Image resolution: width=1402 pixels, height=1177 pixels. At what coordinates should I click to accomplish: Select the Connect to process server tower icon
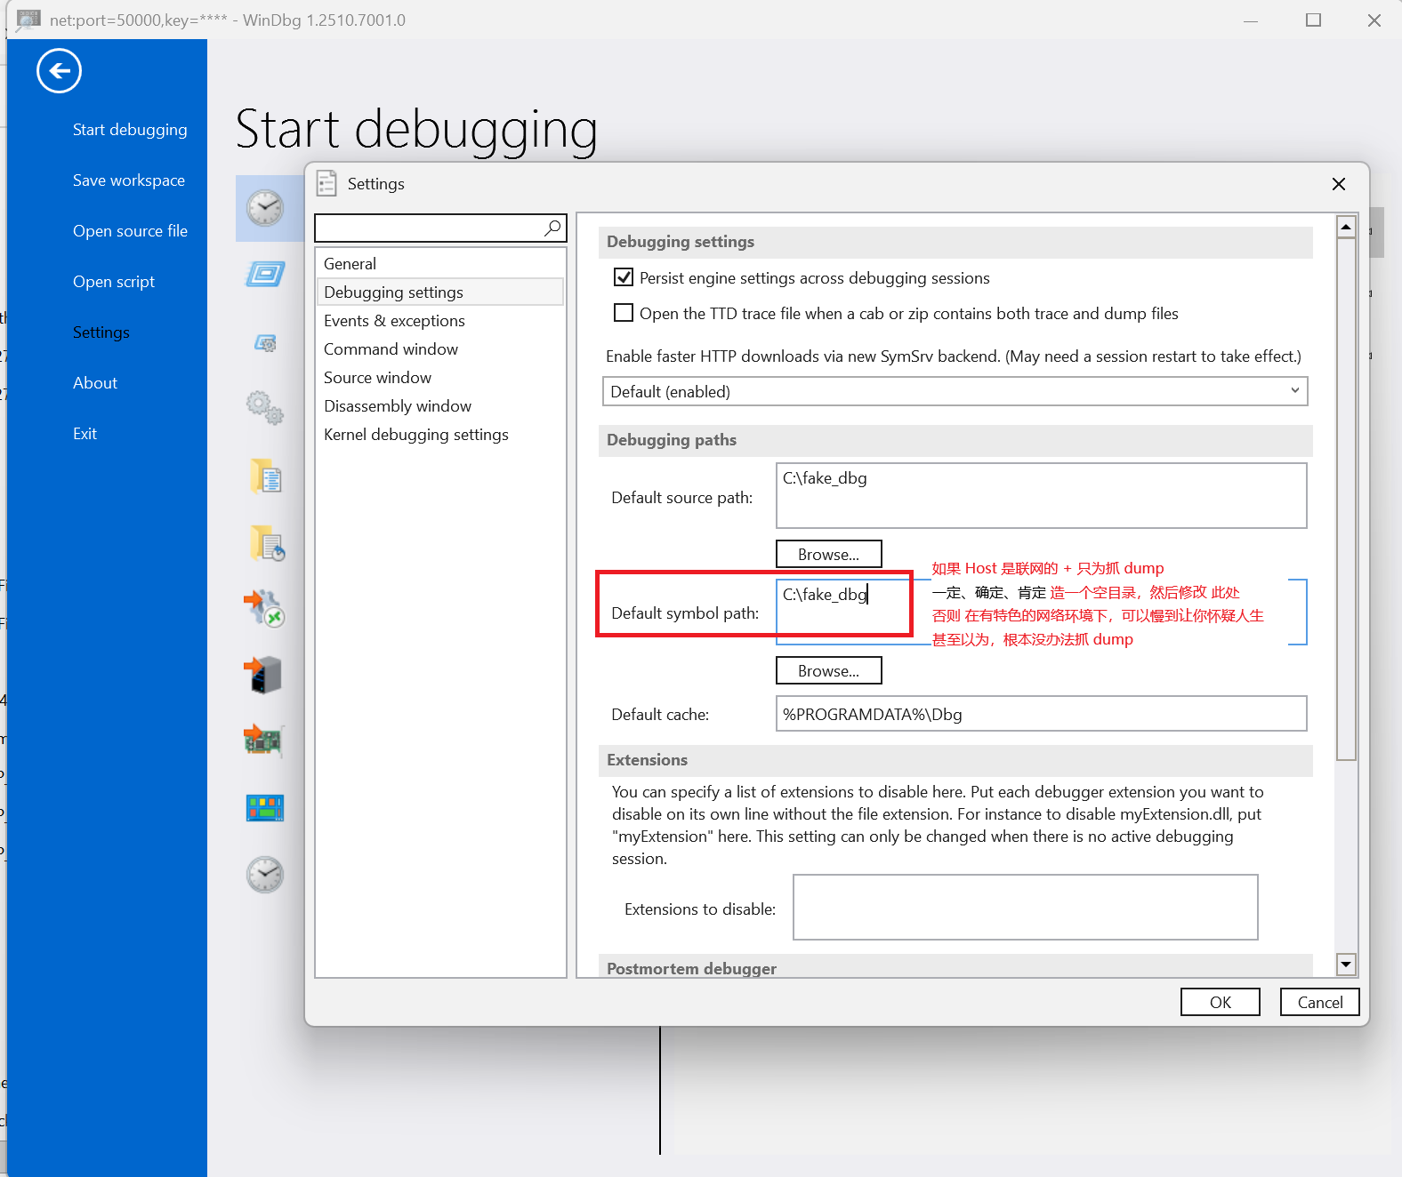click(263, 675)
